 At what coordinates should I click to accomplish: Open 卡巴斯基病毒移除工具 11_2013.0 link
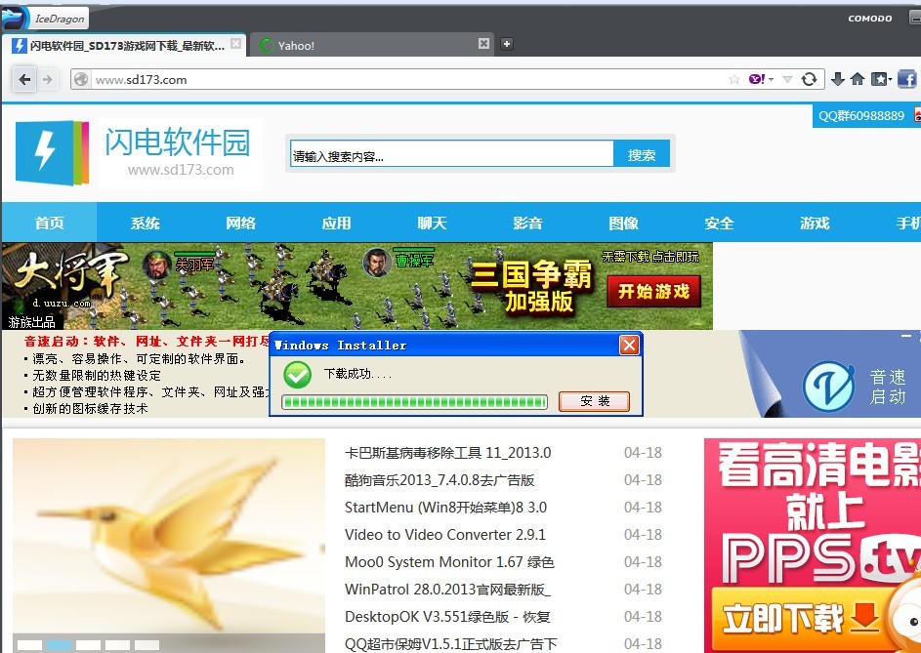pyautogui.click(x=447, y=453)
